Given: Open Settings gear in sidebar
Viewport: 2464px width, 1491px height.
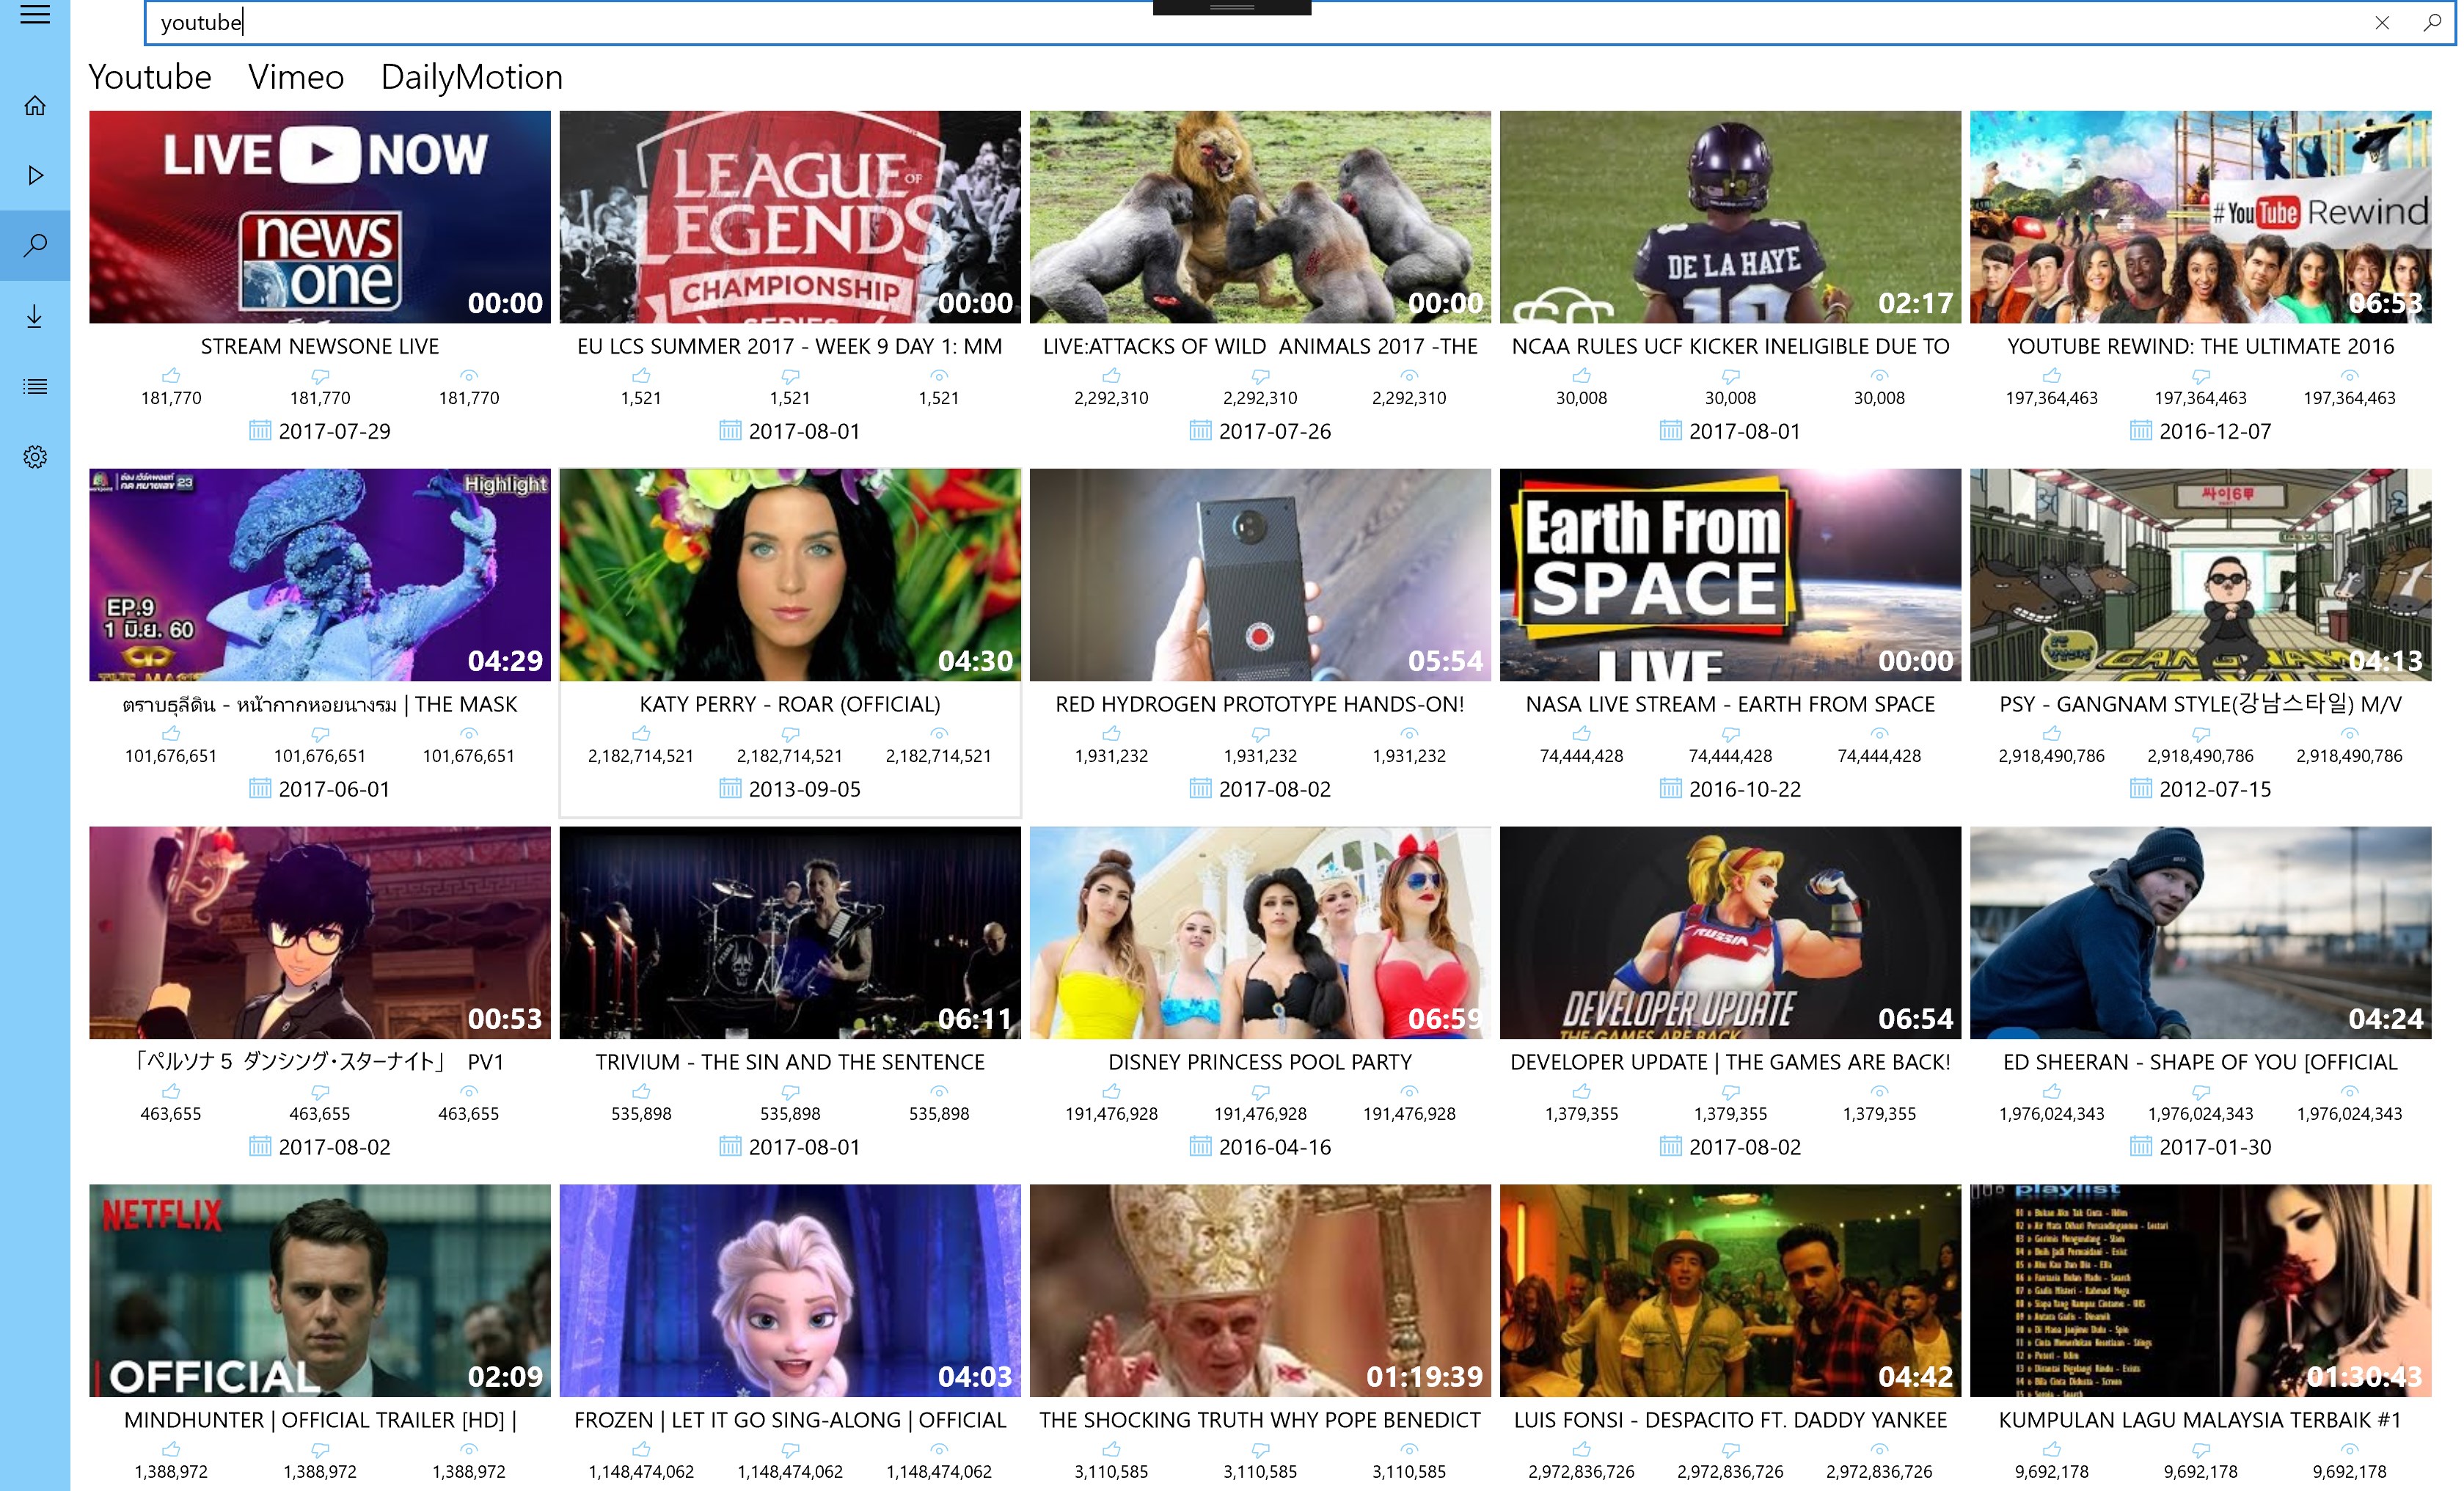Looking at the screenshot, I should click(x=35, y=457).
